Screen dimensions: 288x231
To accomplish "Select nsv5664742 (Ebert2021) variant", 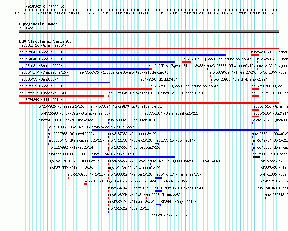I will click(129, 188).
